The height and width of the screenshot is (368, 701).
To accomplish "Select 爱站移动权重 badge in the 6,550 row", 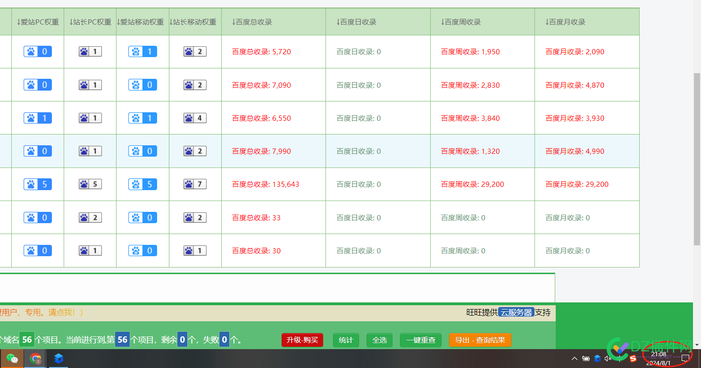I will tap(142, 118).
